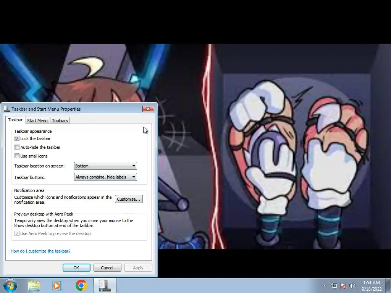Open Taskbar location on screen dropdown
The image size is (391, 293).
pos(105,166)
